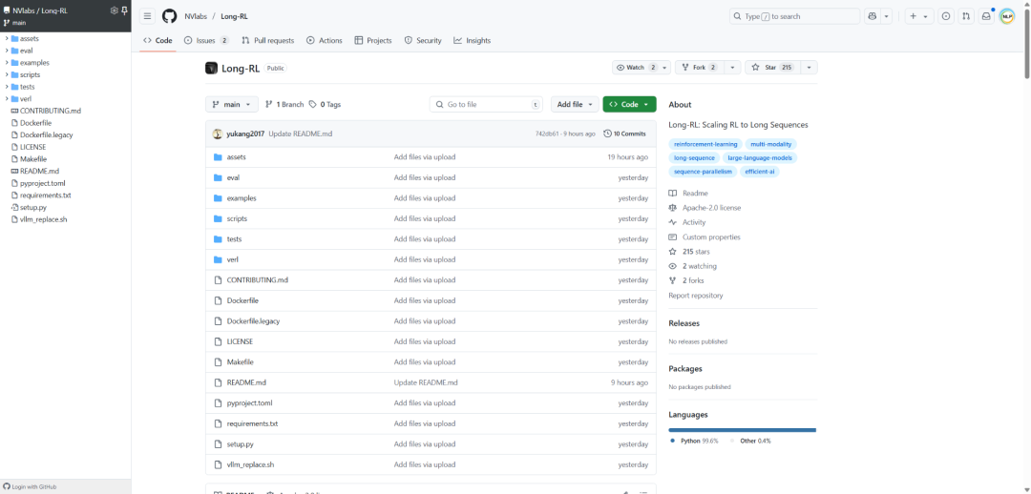Open the 1 Branch link
This screenshot has width=1031, height=494.
[x=284, y=105]
